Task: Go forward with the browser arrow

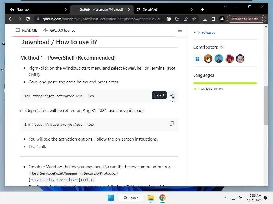Action: [19, 19]
